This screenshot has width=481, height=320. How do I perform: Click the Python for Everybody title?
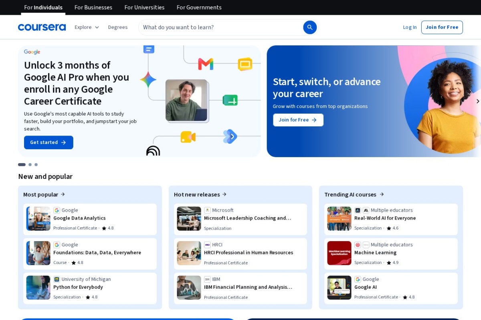pyautogui.click(x=78, y=287)
